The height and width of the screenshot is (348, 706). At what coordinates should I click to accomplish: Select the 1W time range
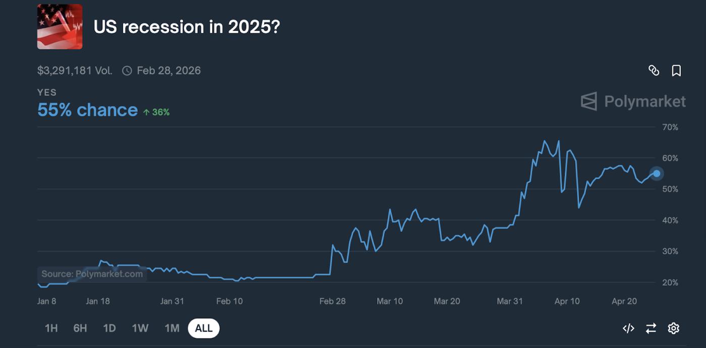(x=140, y=328)
